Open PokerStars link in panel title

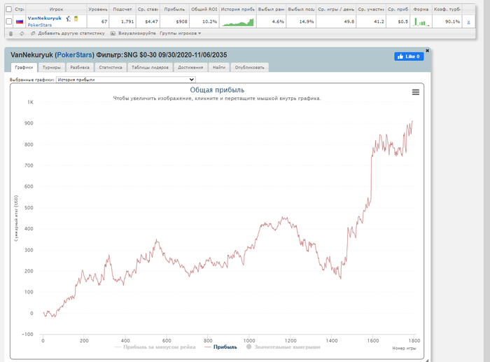75,55
